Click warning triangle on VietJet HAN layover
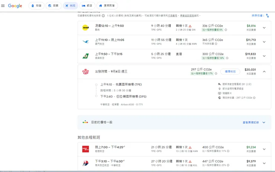275x172 pixels. pos(190,147)
